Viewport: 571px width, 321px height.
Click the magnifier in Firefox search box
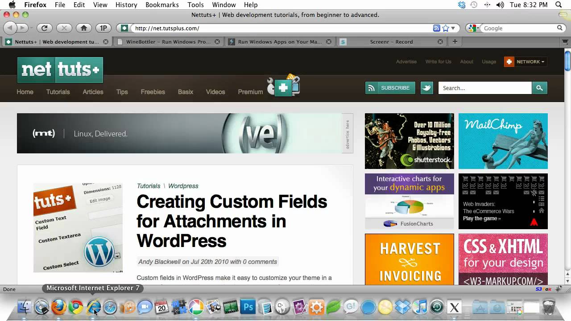click(x=560, y=28)
